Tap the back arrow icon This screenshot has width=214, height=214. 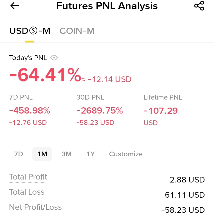15,6
